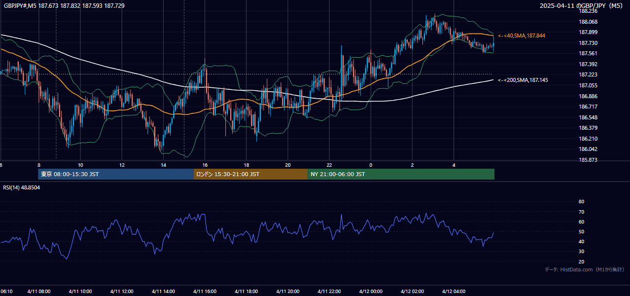Click the HistData.com data source credit

[x=585, y=269]
